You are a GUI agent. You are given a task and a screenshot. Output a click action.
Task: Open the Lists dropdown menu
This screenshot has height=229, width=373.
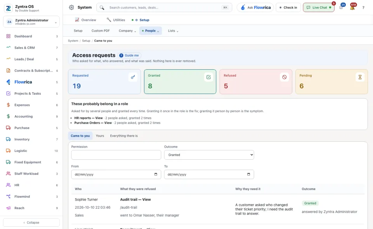tap(173, 31)
